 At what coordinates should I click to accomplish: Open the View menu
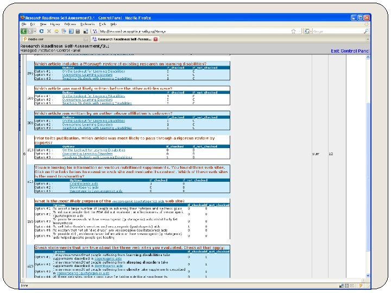point(43,24)
